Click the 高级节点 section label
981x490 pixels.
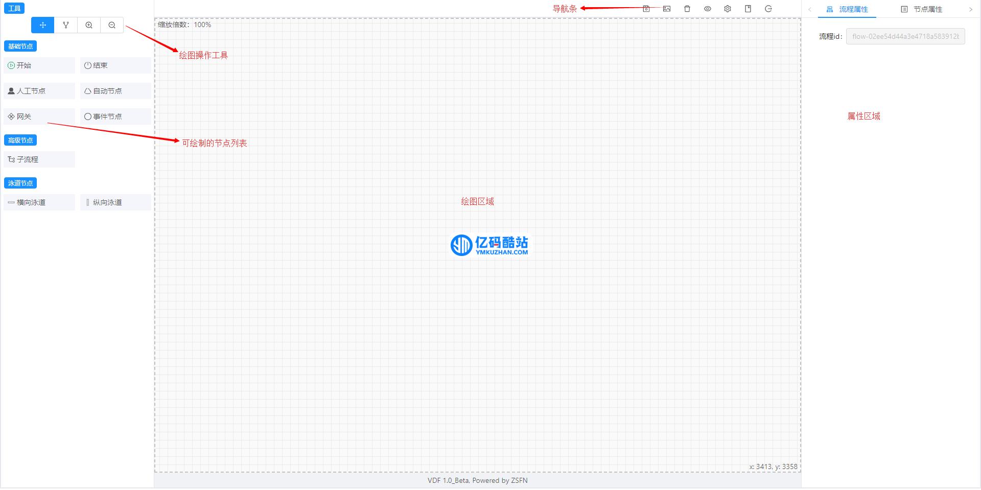pyautogui.click(x=20, y=140)
